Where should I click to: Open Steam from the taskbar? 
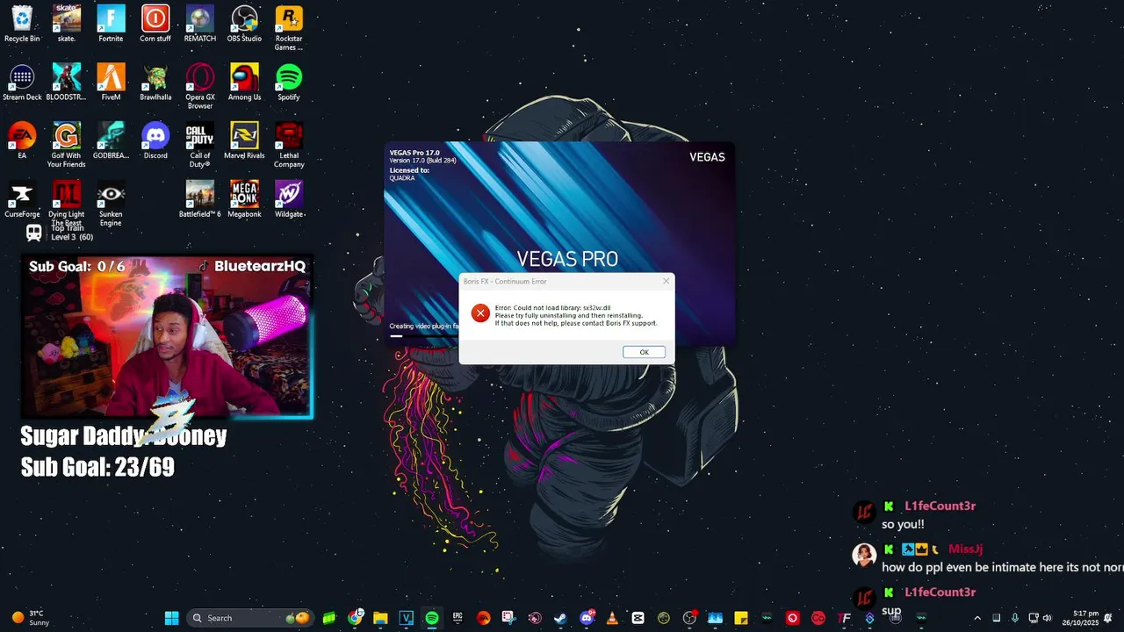(x=560, y=618)
